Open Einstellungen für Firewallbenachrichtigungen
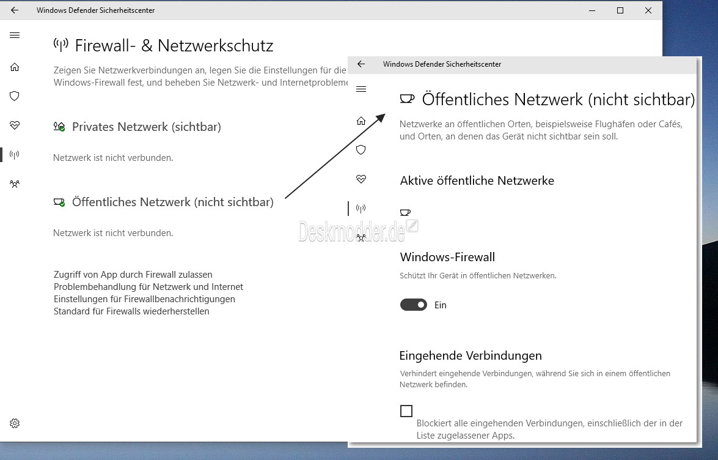The image size is (718, 460). tap(144, 299)
